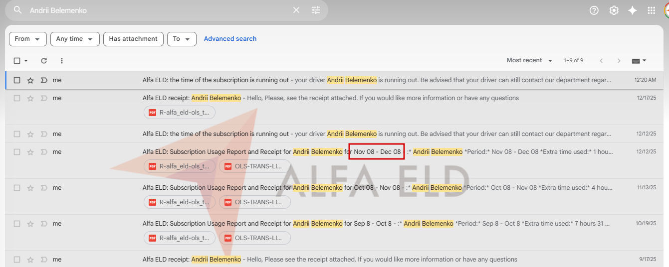669x267 pixels.
Task: Open the Gemini sparkle icon
Action: pyautogui.click(x=633, y=10)
